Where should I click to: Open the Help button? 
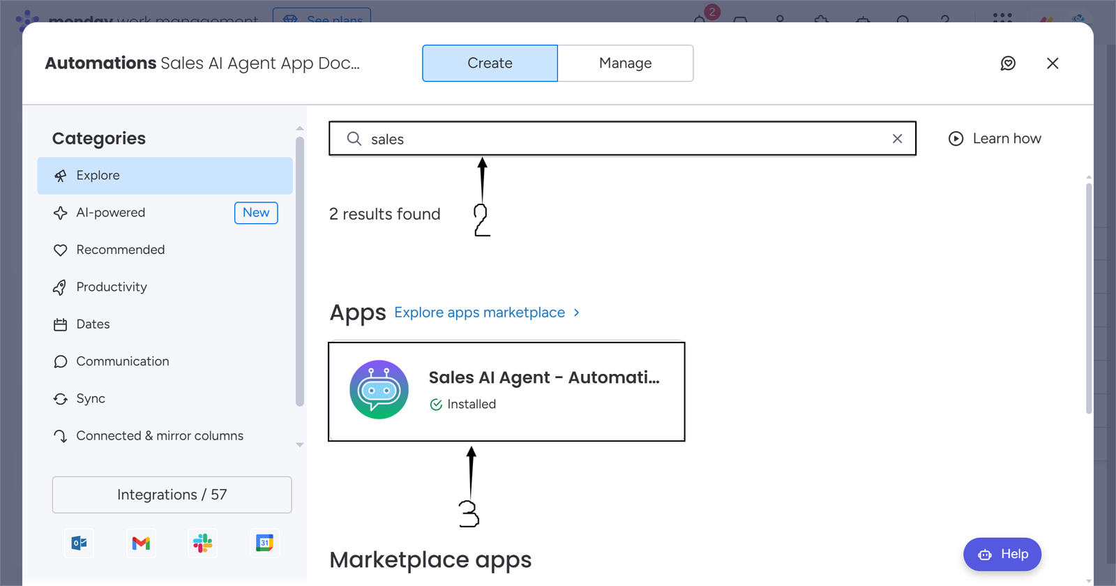[1002, 555]
